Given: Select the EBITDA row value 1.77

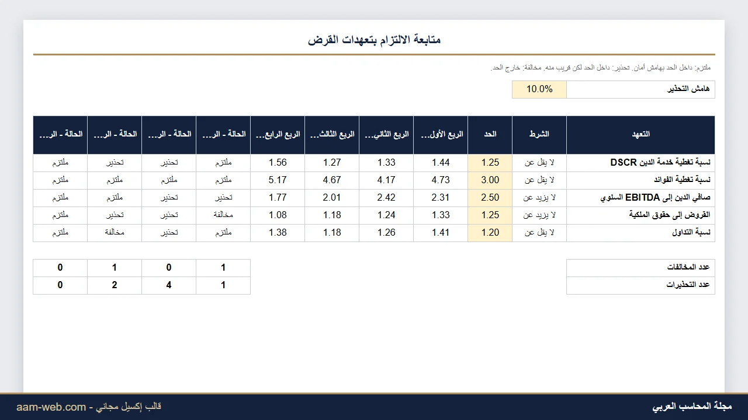Looking at the screenshot, I should click(278, 198).
